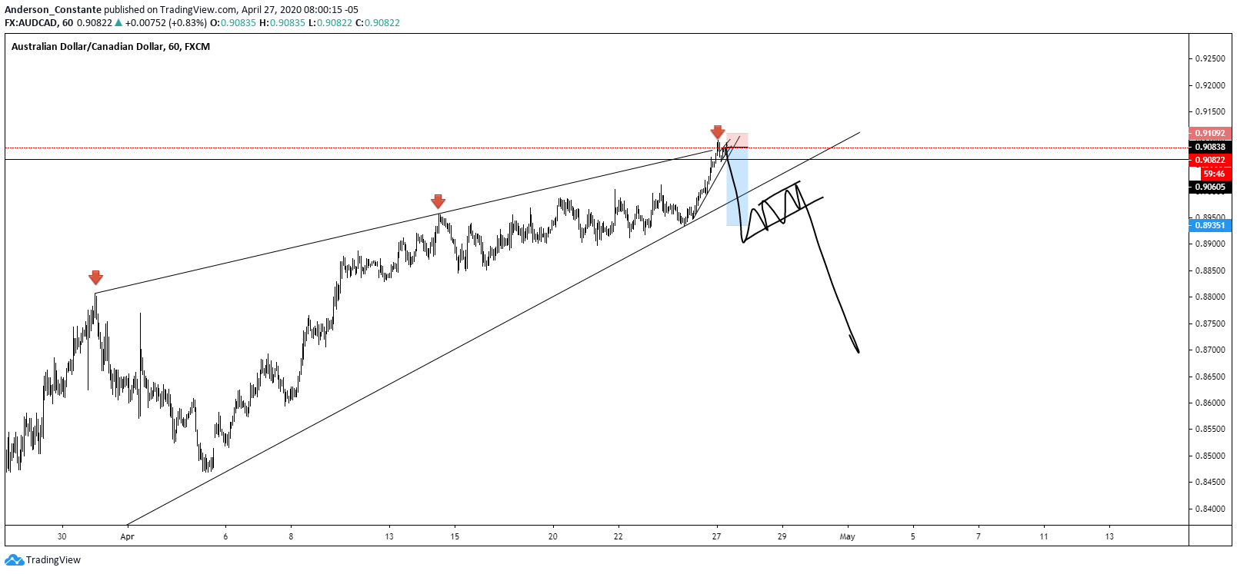This screenshot has height=574, width=1237.
Task: Click the C:0.90822 close value in header
Action: (378, 23)
